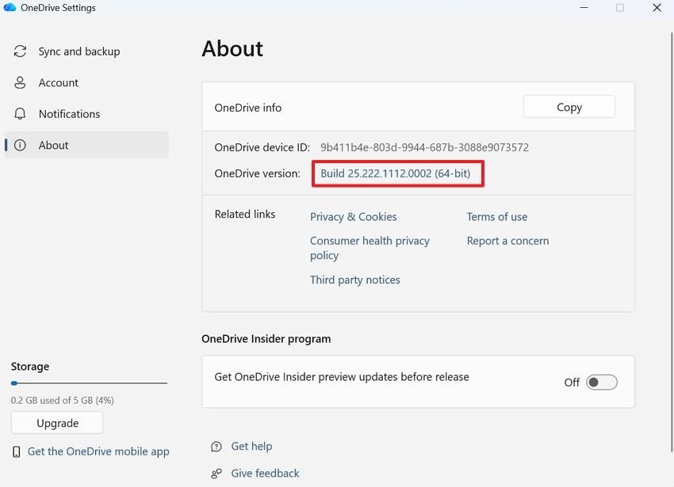Open the Privacy & Cookies link
Image resolution: width=674 pixels, height=487 pixels.
point(353,216)
